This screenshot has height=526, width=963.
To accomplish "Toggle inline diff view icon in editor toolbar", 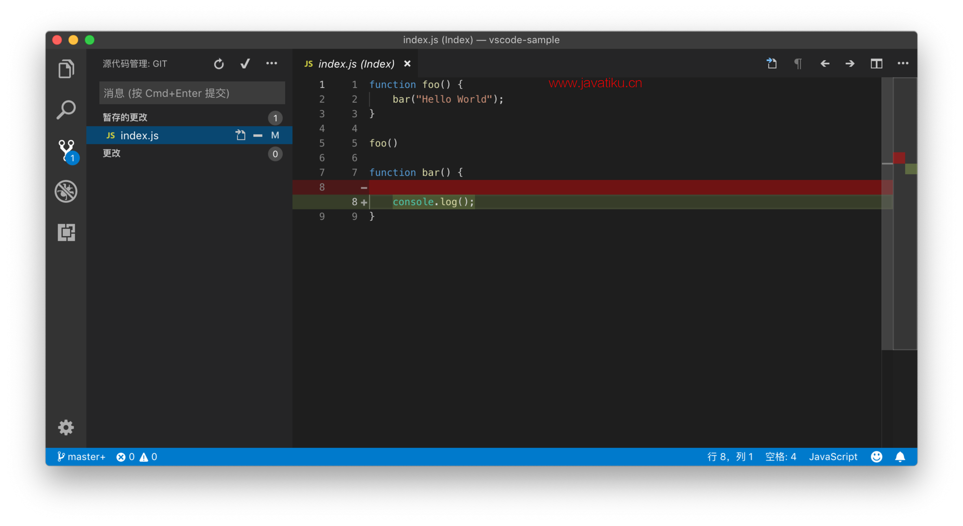I will [x=876, y=64].
